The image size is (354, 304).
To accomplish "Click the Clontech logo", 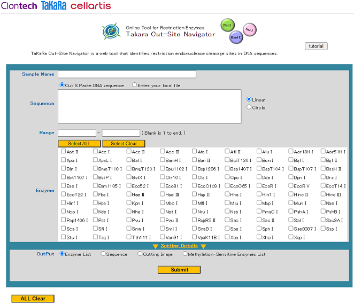I will (19, 6).
